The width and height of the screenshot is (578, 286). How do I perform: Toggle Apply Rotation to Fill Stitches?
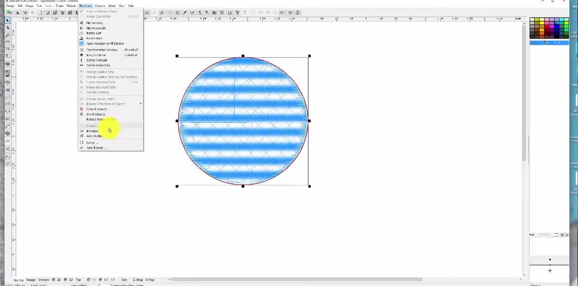point(82,43)
